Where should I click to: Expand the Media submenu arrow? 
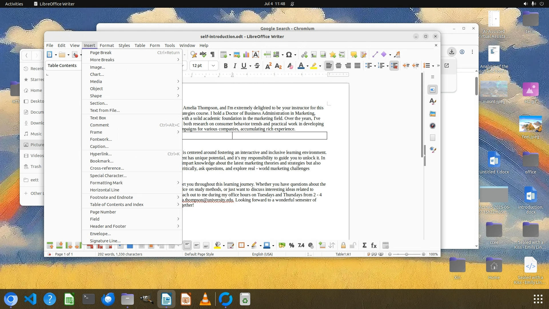pos(178,82)
